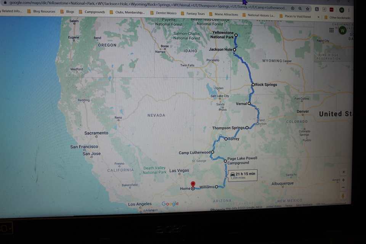Viewport: 366px width, 244px height.
Task: Click the 21 h 15 min route label
Action: tap(243, 175)
